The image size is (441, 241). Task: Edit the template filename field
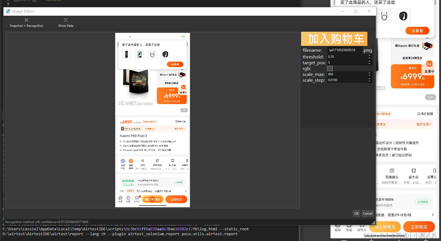(345, 50)
